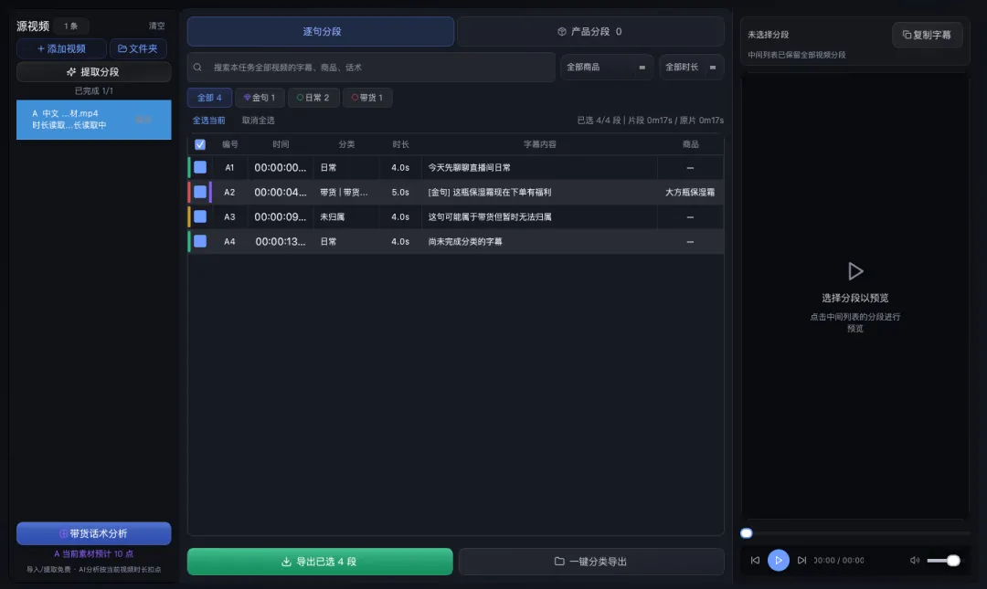Open the 文件夹 folder button
The width and height of the screenshot is (987, 589).
[138, 48]
